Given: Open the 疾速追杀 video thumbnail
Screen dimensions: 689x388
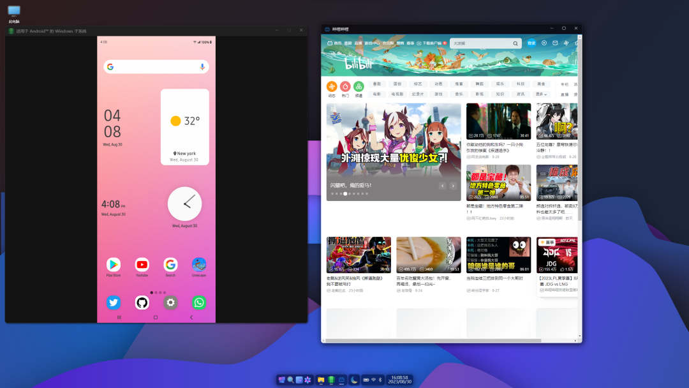Looking at the screenshot, I should coord(498,121).
